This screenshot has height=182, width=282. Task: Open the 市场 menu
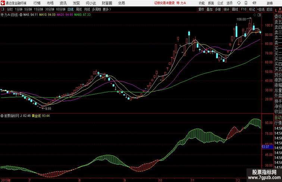50,3
